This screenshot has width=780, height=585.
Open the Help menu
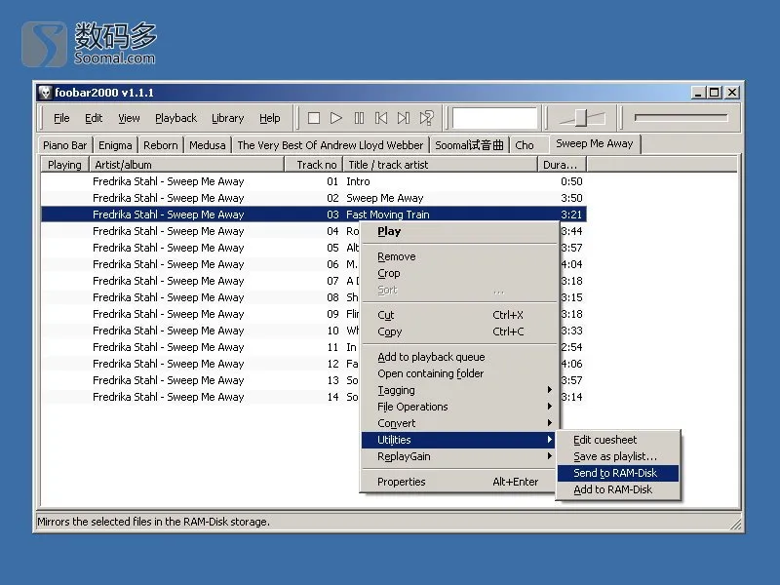270,118
